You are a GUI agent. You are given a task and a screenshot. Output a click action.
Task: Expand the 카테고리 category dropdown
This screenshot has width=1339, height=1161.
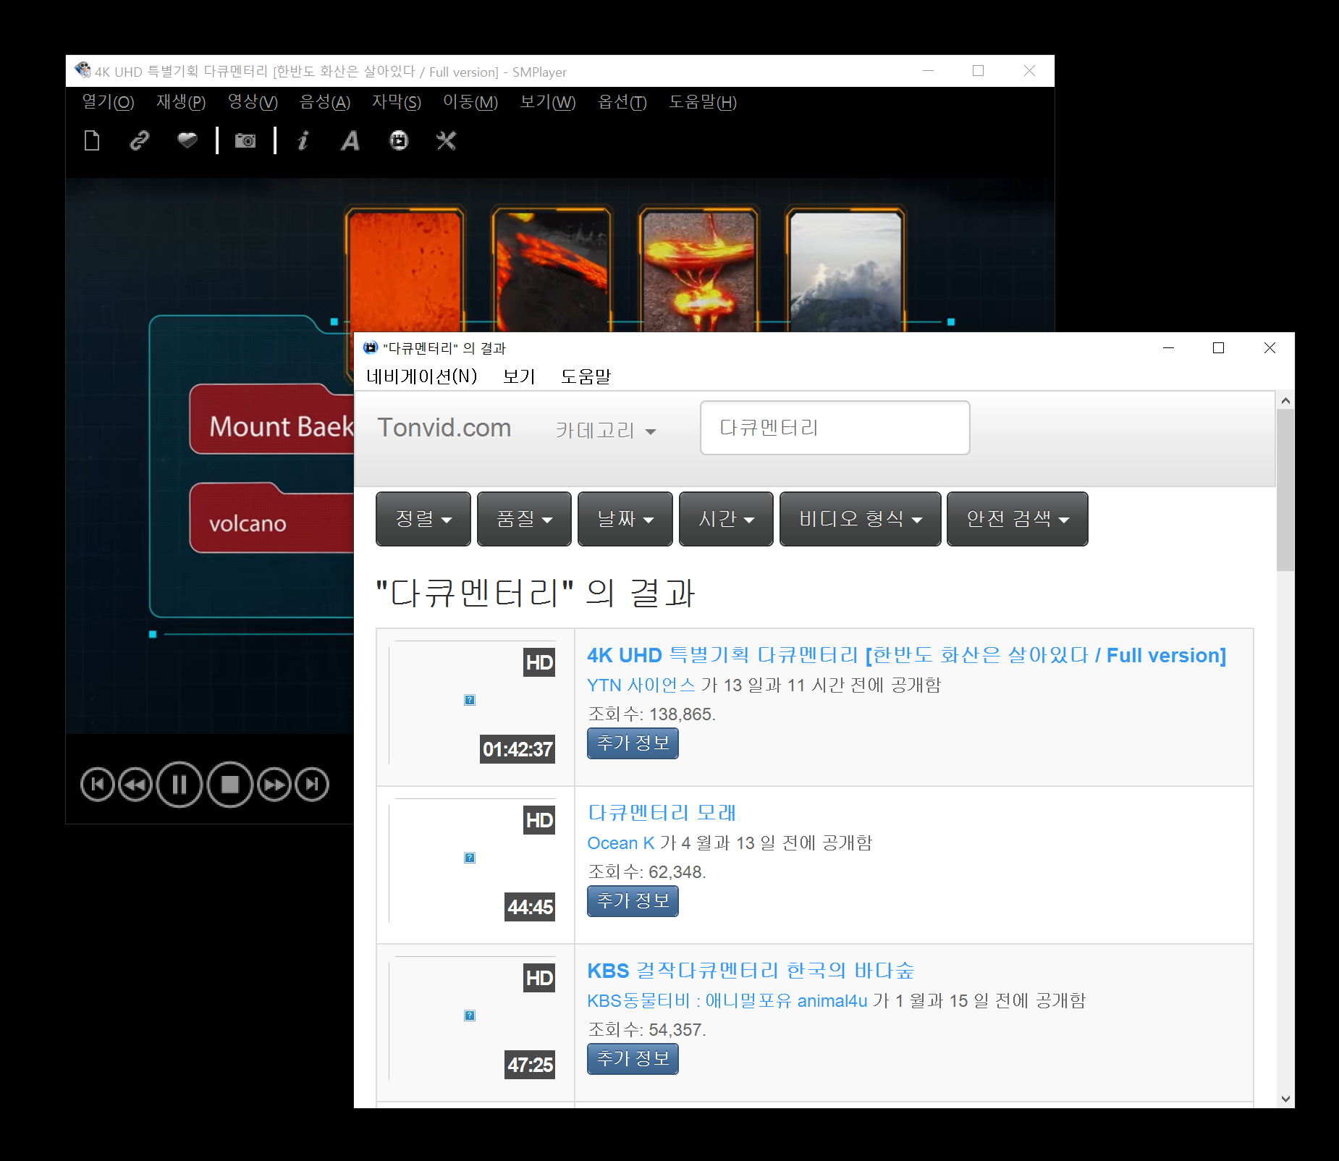[607, 430]
